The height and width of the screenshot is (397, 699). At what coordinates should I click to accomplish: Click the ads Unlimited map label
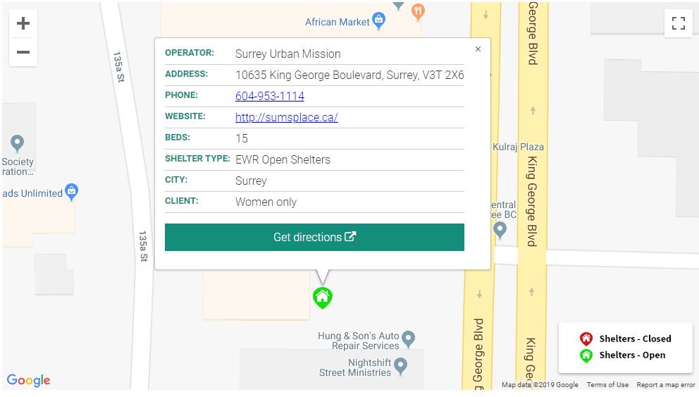click(x=32, y=193)
